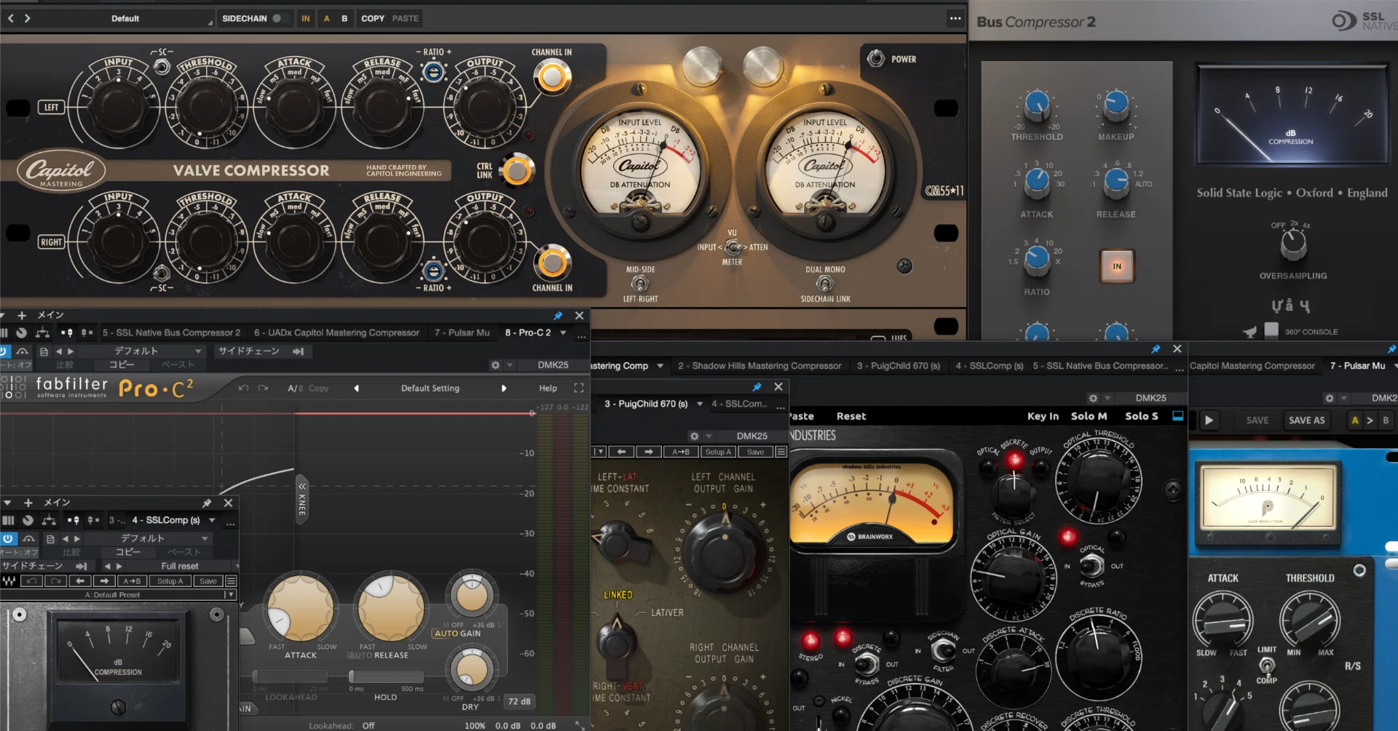Click Save button in SSLComp toolbar

(x=208, y=581)
